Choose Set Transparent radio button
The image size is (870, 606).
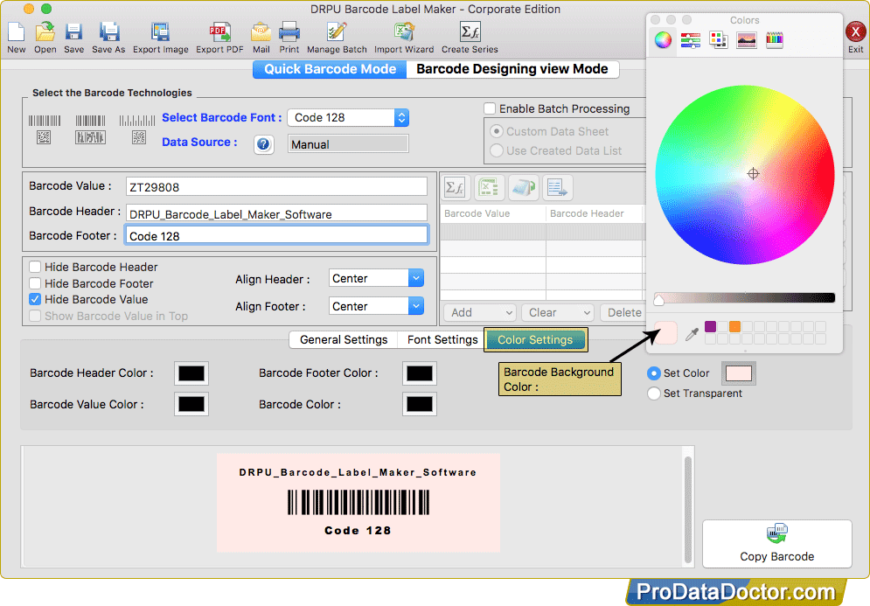[x=654, y=394]
